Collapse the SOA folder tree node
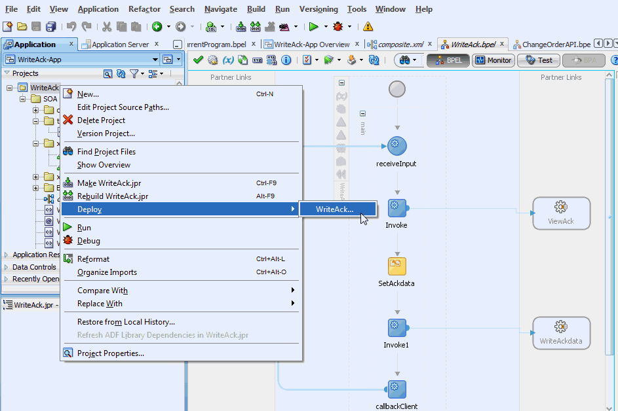Screen dimensions: 618x411 tap(22, 99)
